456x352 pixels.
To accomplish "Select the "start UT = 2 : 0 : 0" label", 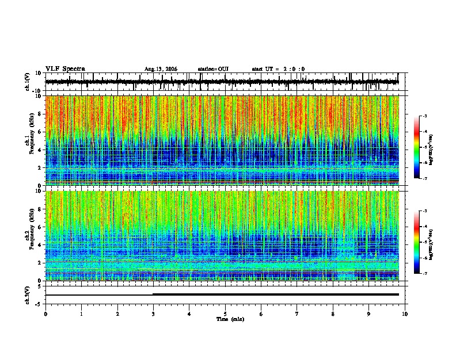I will click(278, 69).
